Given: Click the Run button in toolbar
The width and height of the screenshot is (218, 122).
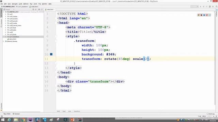Looking at the screenshot, I should [x=201, y=6].
